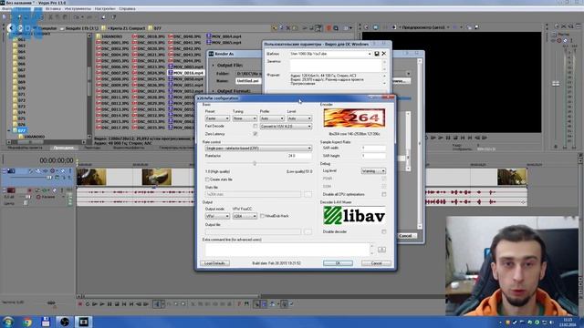Click the second video clip thumbnail on timeline
Viewport: 584px width, 328px height.
point(157,177)
